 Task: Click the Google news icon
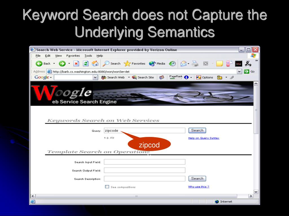pos(161,78)
